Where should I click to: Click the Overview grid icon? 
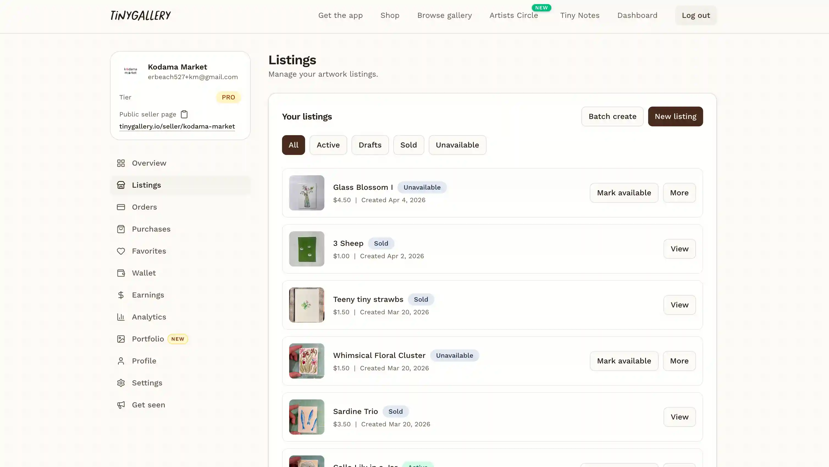121,163
